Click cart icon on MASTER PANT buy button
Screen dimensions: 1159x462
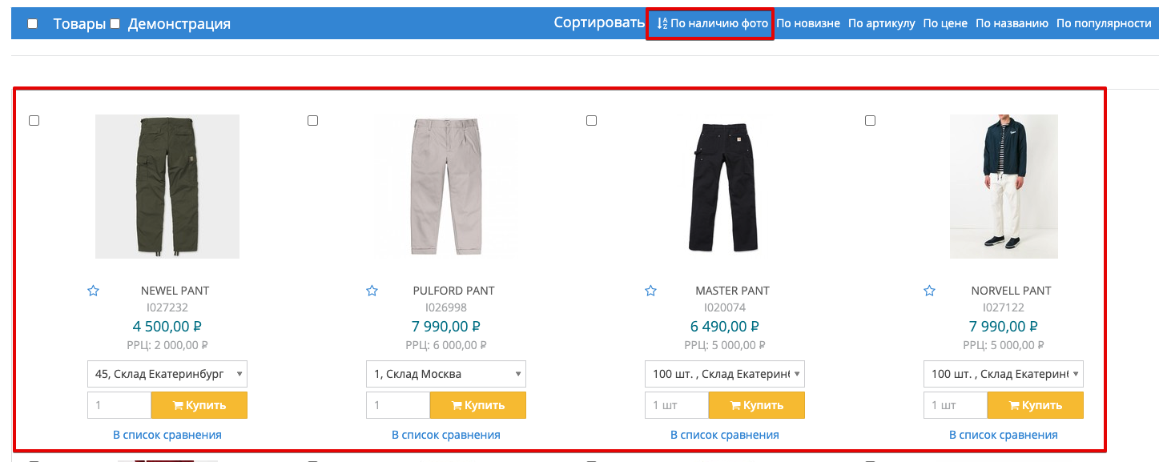(x=735, y=405)
